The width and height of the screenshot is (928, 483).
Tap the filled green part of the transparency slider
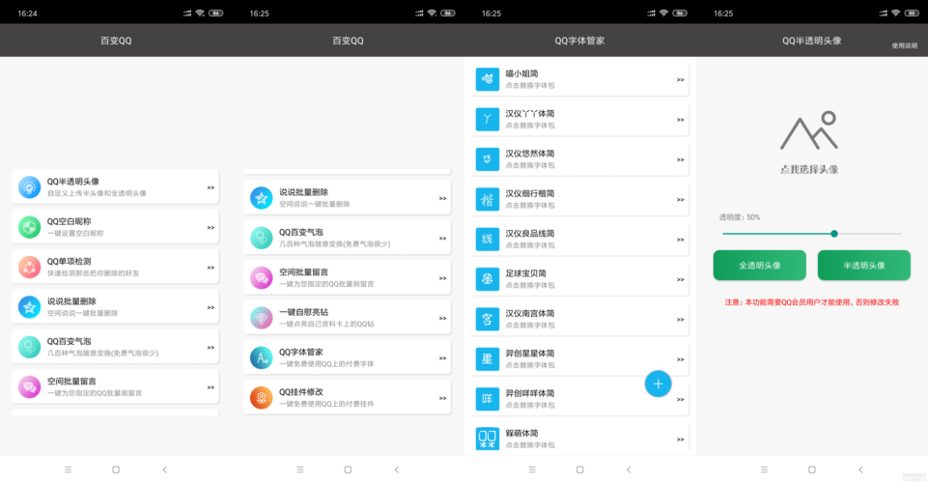[x=776, y=234]
